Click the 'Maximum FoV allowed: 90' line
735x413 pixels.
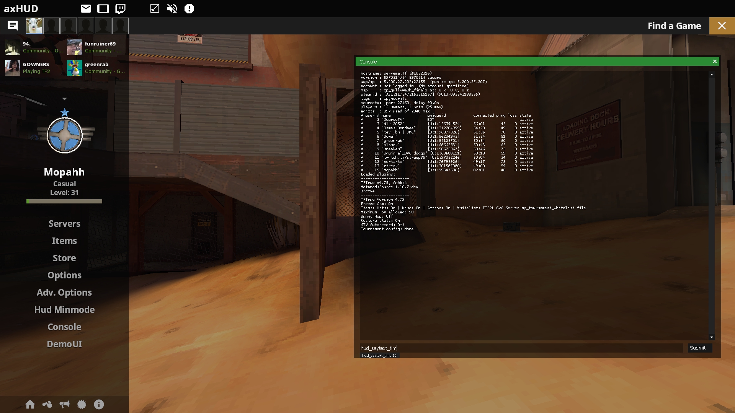(387, 212)
